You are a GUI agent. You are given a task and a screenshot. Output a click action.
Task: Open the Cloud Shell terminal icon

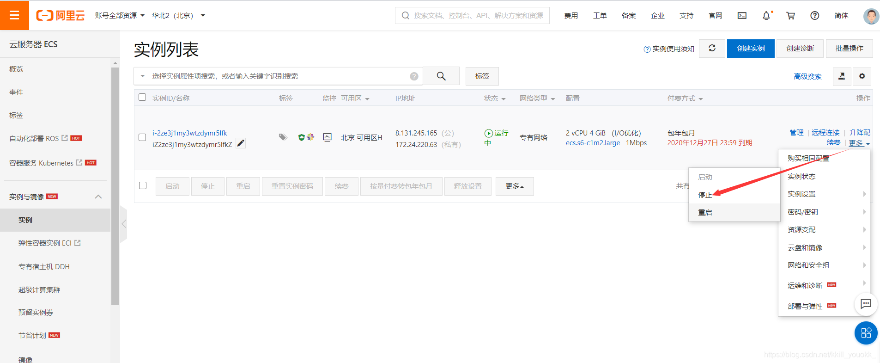[742, 16]
